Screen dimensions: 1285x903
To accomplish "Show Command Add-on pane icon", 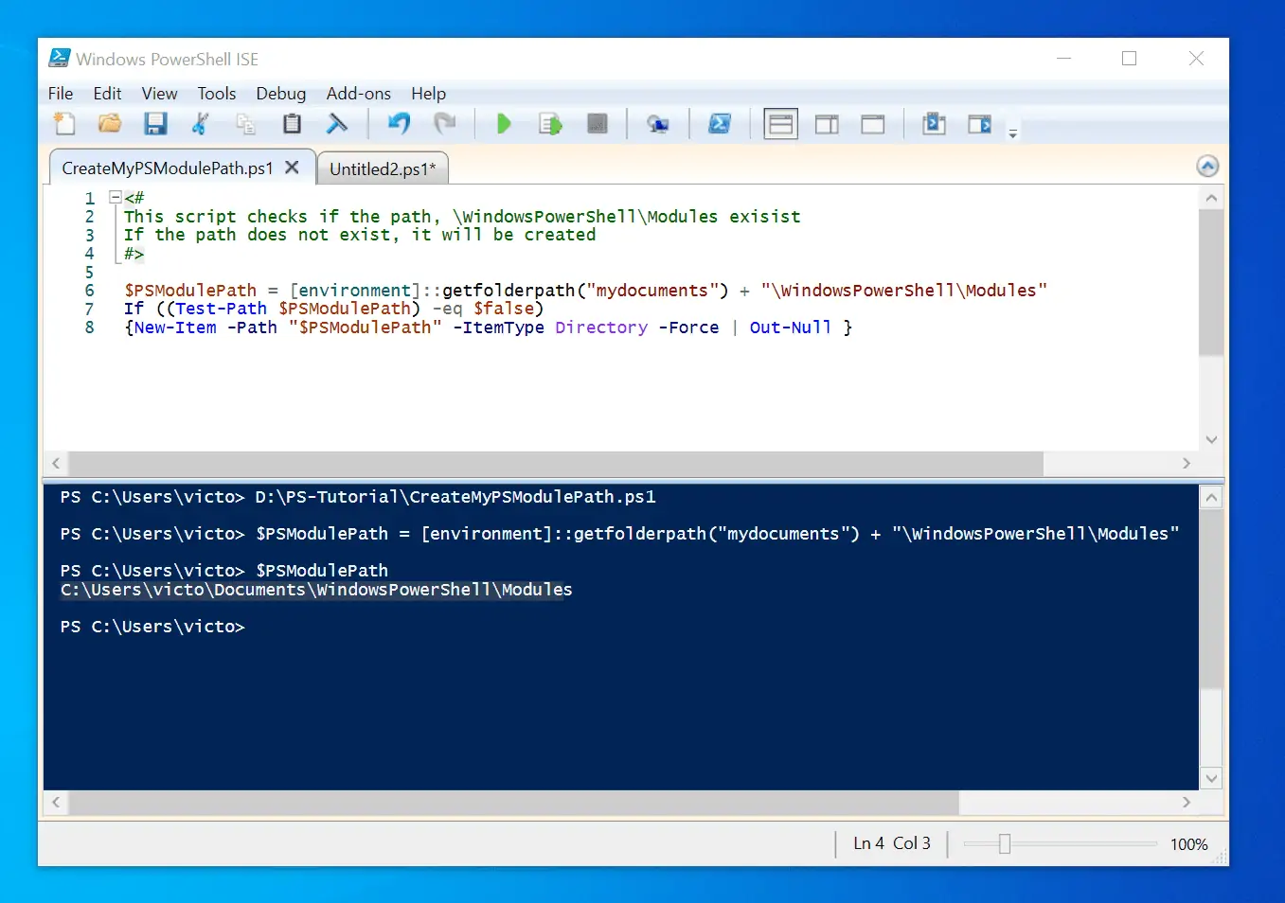I will (980, 124).
